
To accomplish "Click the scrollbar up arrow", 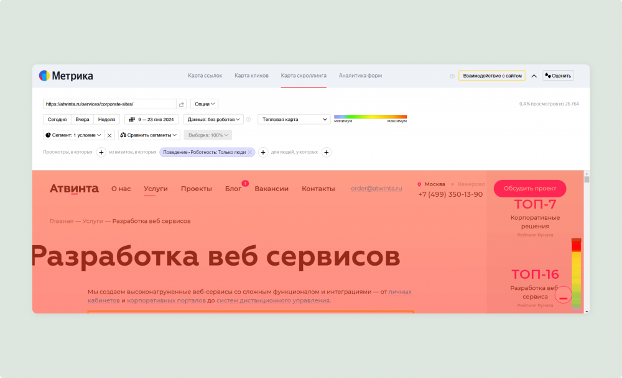I will [x=587, y=174].
